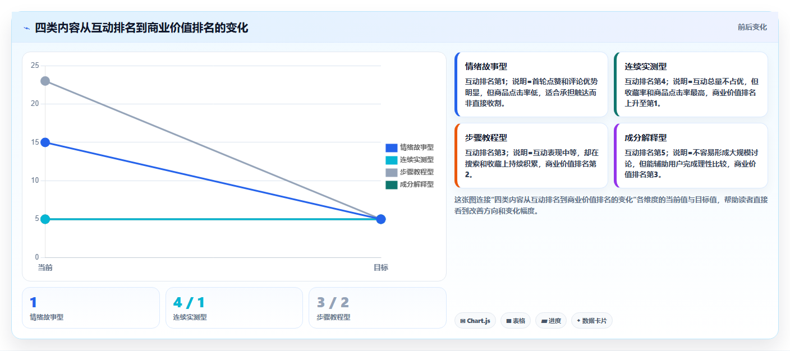Click the 情绪故事型 legend label
The width and height of the screenshot is (790, 351).
coord(417,147)
